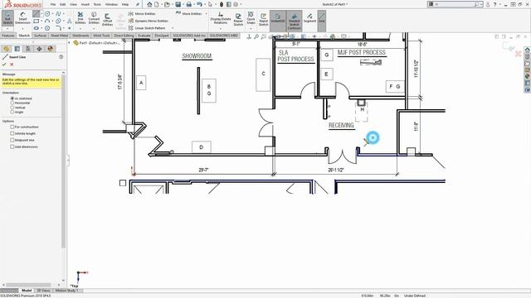Click the Segment tool
The width and height of the screenshot is (531, 298).
click(309, 18)
